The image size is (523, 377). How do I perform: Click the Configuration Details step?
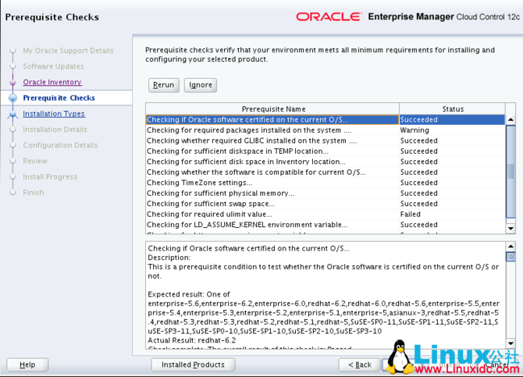pos(60,145)
